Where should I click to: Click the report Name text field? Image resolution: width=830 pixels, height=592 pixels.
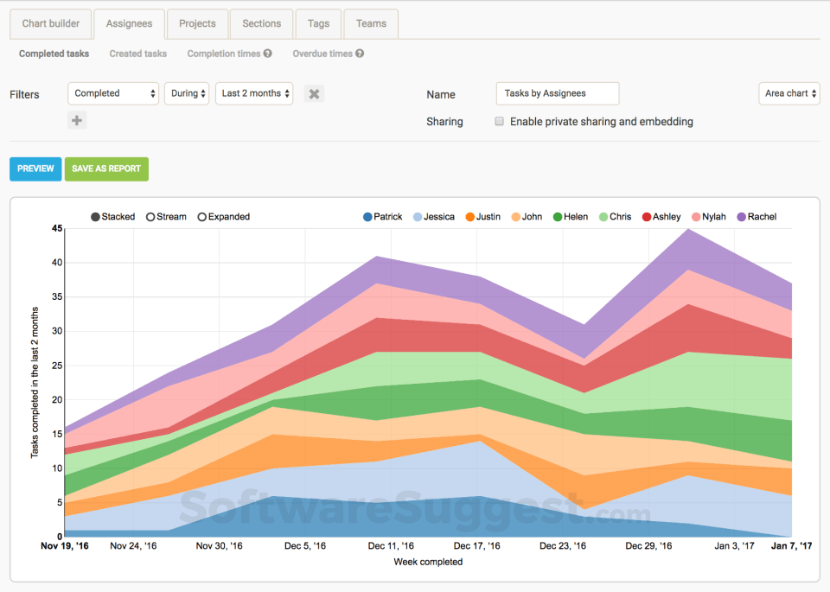click(x=557, y=93)
